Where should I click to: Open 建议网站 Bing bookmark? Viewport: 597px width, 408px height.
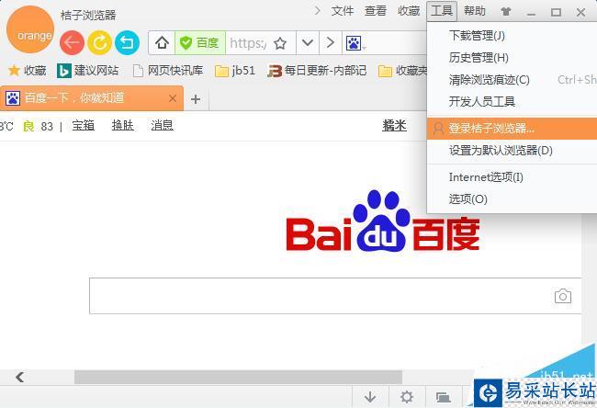click(x=87, y=71)
